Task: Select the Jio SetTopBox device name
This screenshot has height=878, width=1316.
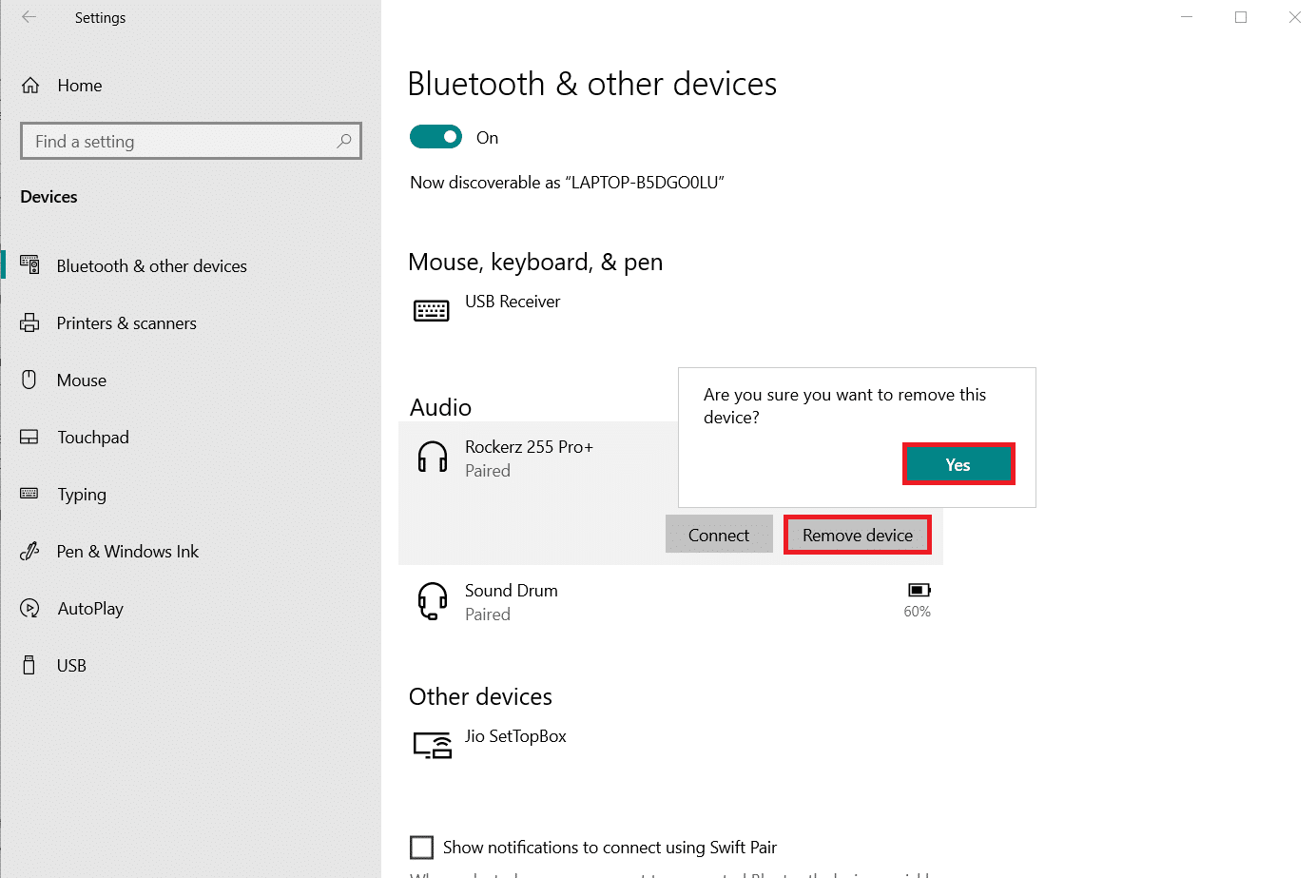Action: click(x=515, y=736)
